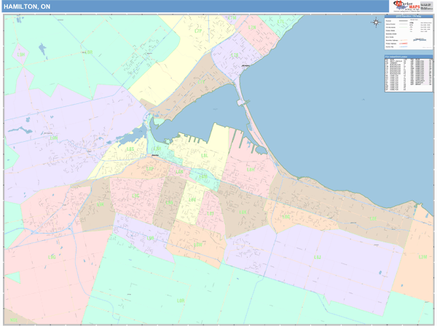Select the L7M postal zone label
Viewport: 437px width, 326px height.
pyautogui.click(x=232, y=17)
